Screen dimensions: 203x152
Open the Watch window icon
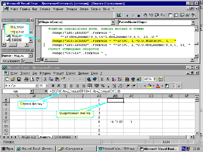click(182, 15)
